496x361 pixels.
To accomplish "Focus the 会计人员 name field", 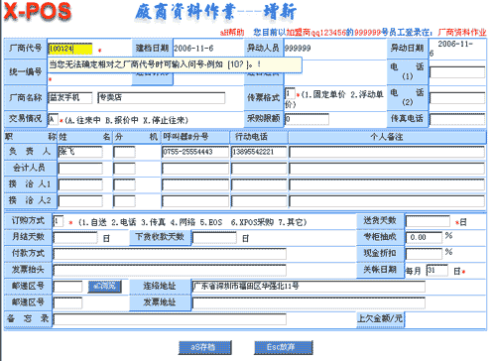I will click(x=80, y=169).
